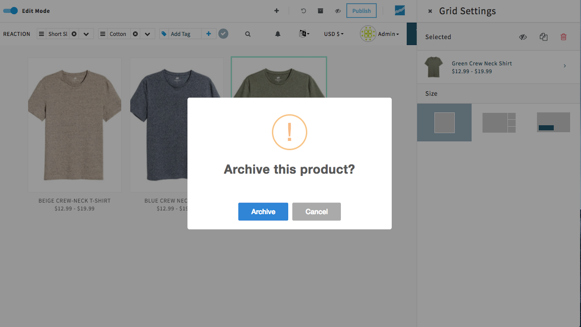Expand the Cotton tag dropdown arrow
Image resolution: width=581 pixels, height=327 pixels.
coord(148,34)
